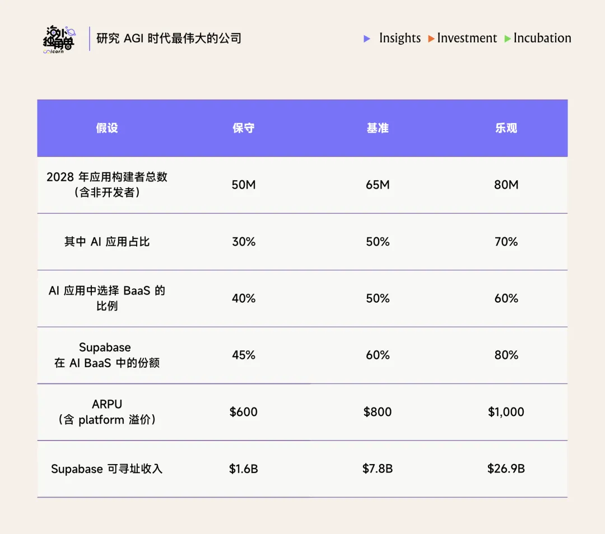Click the $26.9B cell
This screenshot has height=534, width=605.
tap(506, 469)
